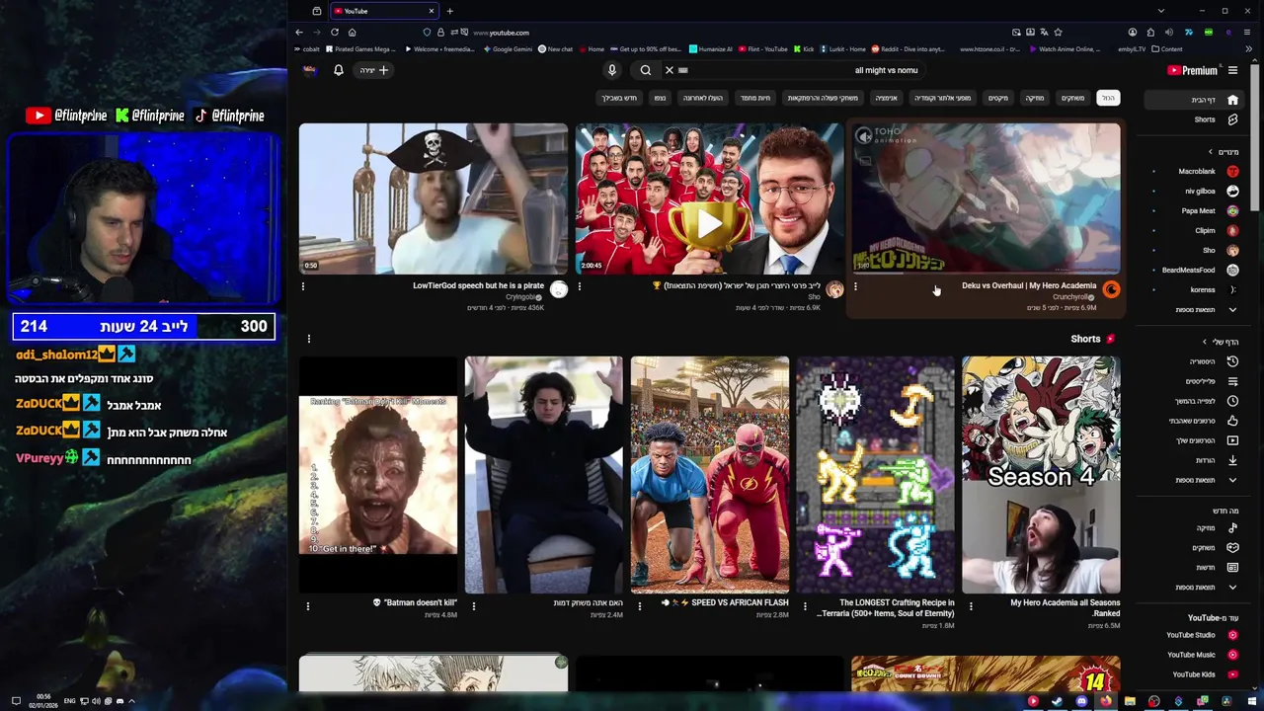Open the YouTube Premium logo home link
This screenshot has height=711, width=1264.
[1192, 70]
